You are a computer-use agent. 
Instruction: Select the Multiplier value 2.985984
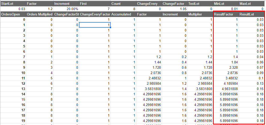(200, 83)
